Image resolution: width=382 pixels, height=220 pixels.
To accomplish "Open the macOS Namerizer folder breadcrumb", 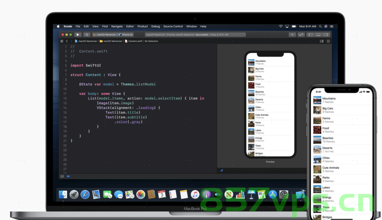I will (111, 41).
